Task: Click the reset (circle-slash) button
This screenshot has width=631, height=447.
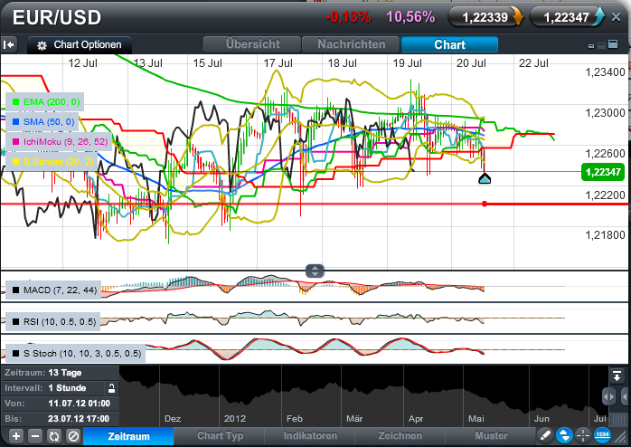Action: click(x=73, y=436)
